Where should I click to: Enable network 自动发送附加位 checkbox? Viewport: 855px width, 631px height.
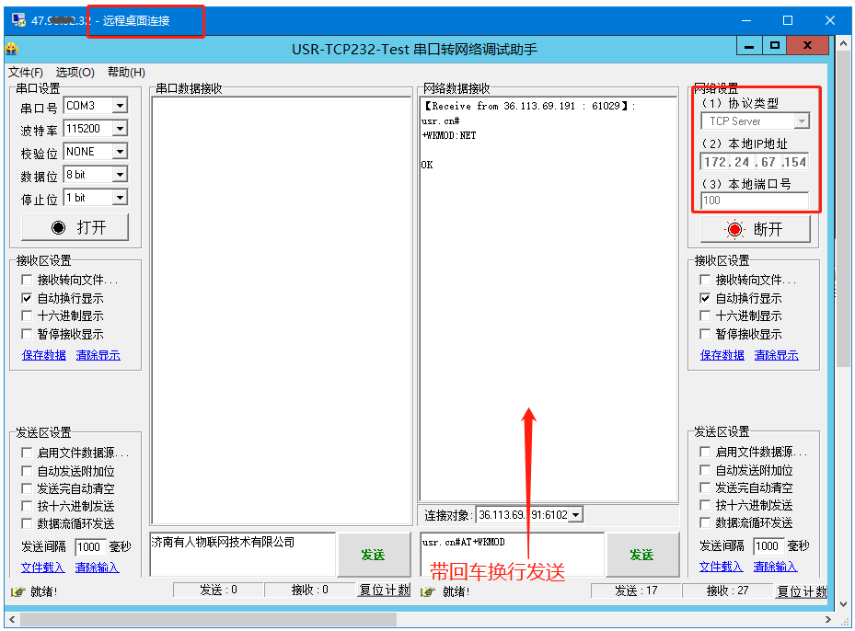tap(705, 470)
